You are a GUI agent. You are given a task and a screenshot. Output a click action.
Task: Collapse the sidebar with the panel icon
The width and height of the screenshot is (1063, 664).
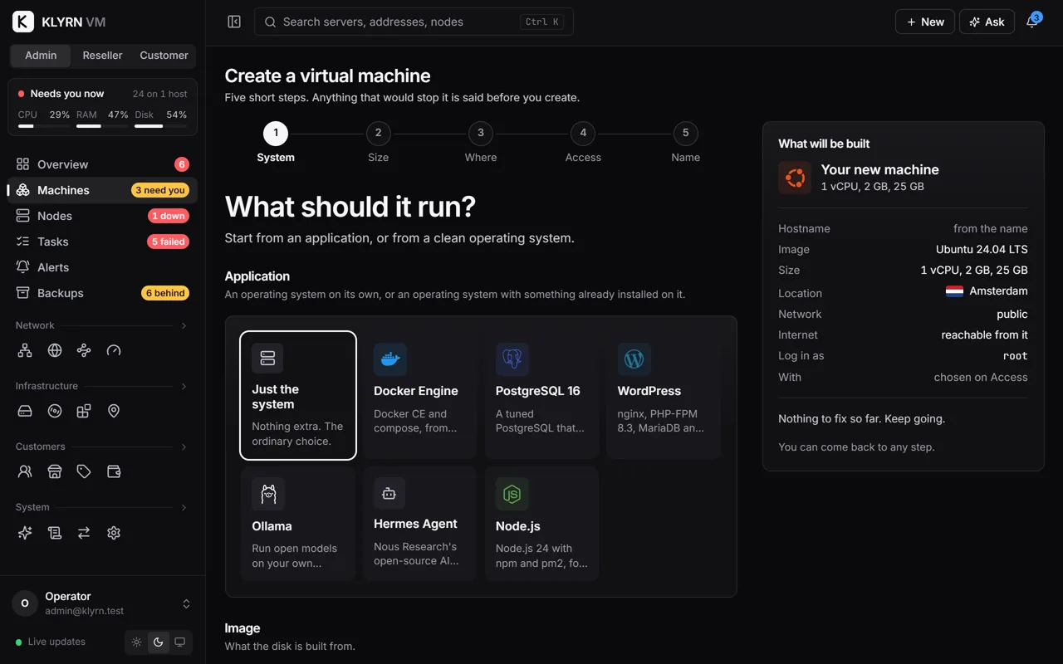click(234, 22)
